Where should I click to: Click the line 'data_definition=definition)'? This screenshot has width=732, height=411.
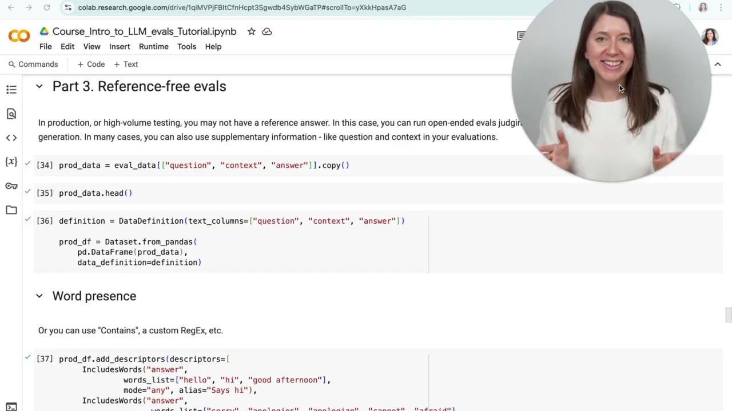[x=140, y=263]
